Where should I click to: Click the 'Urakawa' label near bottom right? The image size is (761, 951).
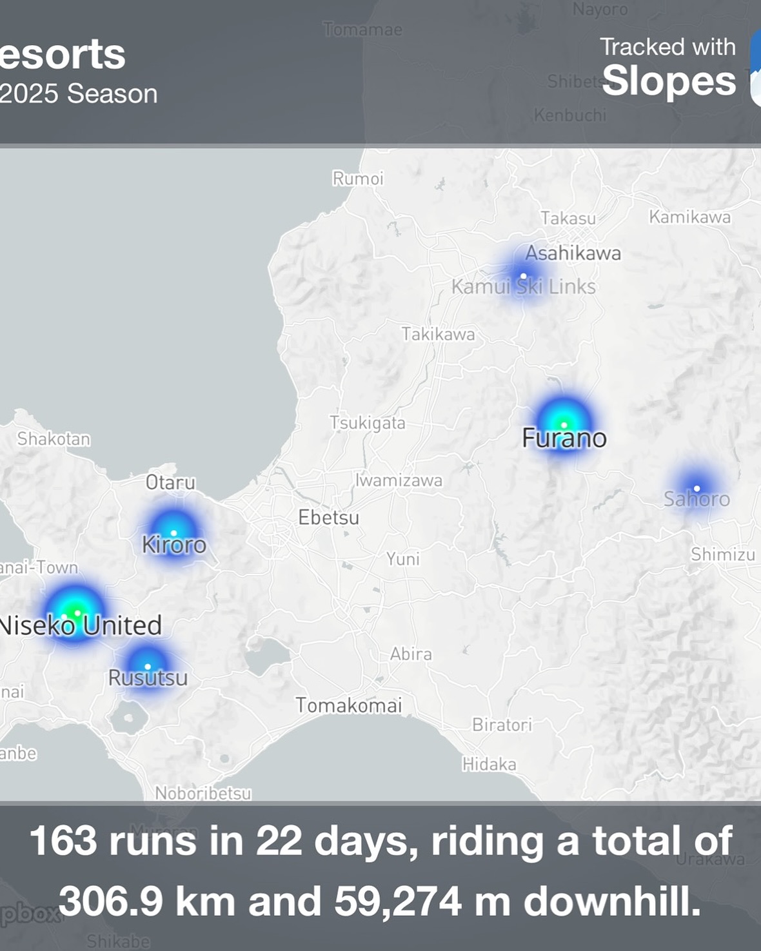pos(710,859)
